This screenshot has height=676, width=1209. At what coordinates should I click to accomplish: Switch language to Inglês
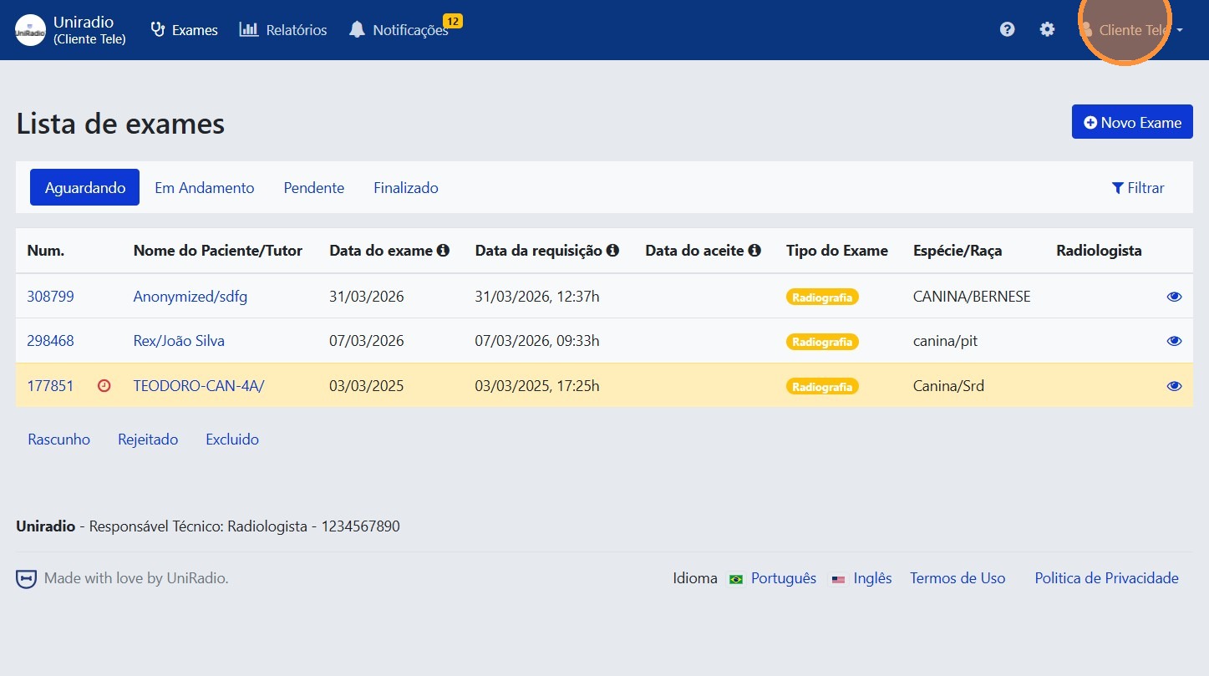[871, 578]
